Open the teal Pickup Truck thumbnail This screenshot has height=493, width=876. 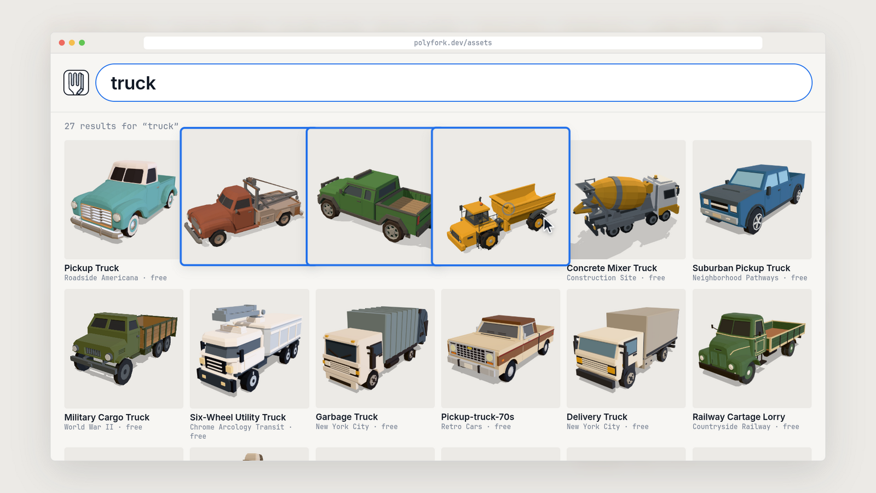[122, 199]
